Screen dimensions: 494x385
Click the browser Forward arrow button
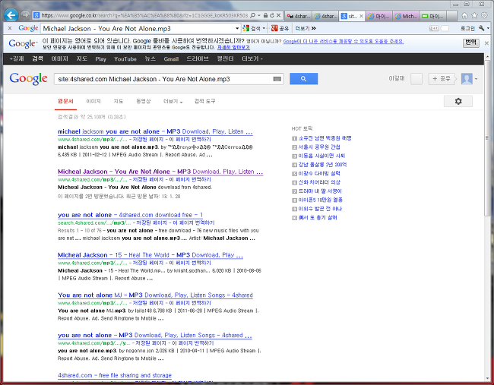click(25, 15)
